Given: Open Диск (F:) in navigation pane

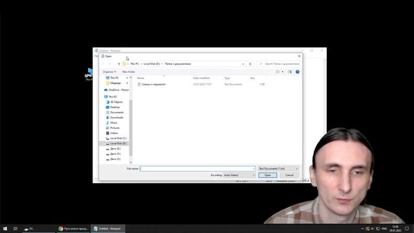Looking at the screenshot, I should (115, 154).
